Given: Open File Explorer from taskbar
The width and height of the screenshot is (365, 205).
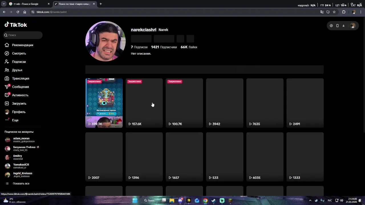Looking at the screenshot, I should coord(172,200).
